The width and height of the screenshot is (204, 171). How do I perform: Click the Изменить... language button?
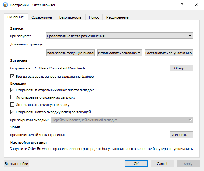pyautogui.click(x=181, y=135)
